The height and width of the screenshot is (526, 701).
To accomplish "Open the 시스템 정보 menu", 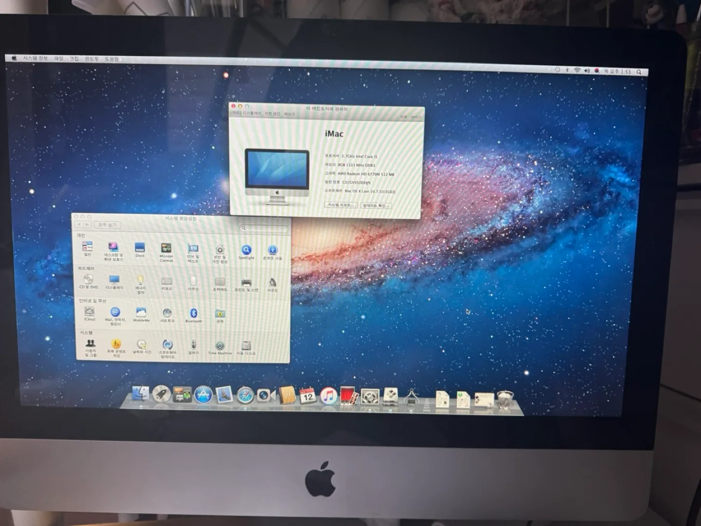I will point(36,58).
